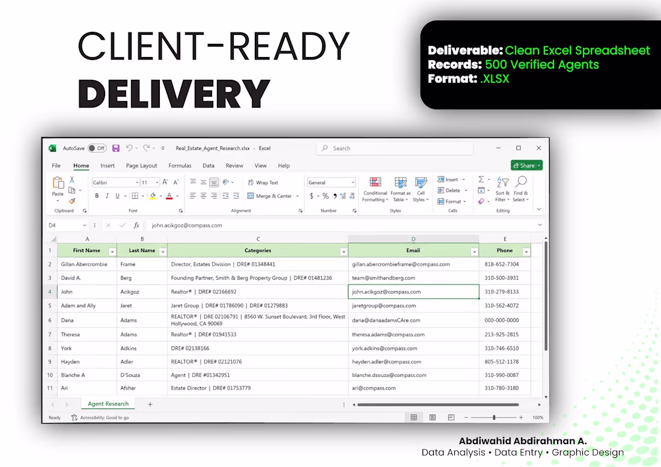
Task: Switch to Page Break Preview in status bar
Action: pyautogui.click(x=451, y=417)
